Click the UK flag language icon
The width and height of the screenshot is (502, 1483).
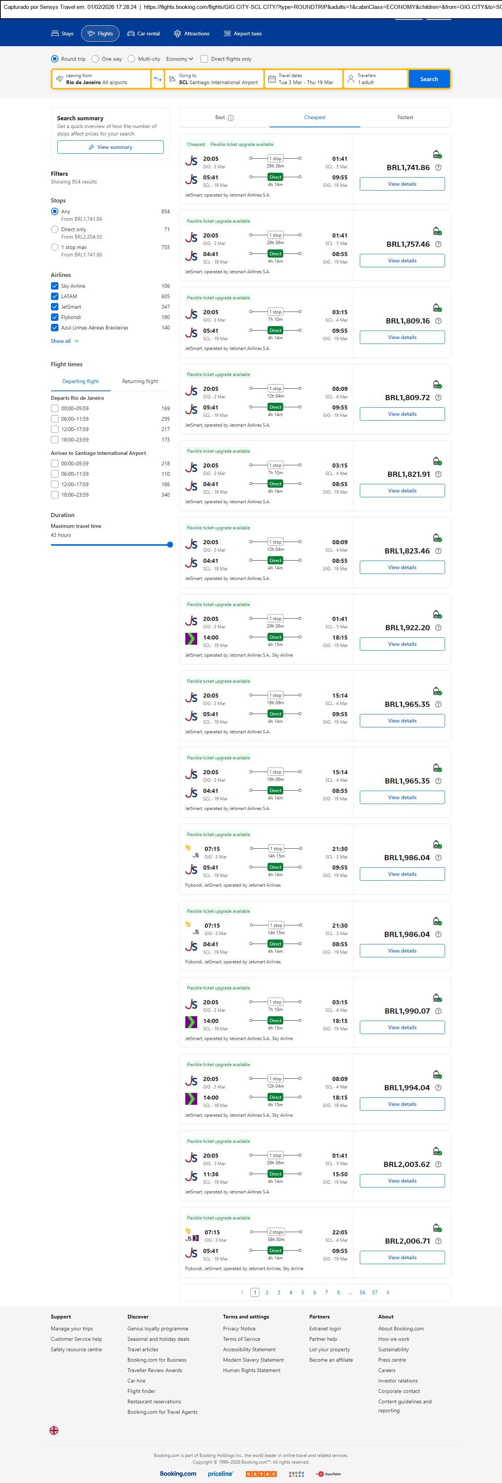tap(54, 1430)
